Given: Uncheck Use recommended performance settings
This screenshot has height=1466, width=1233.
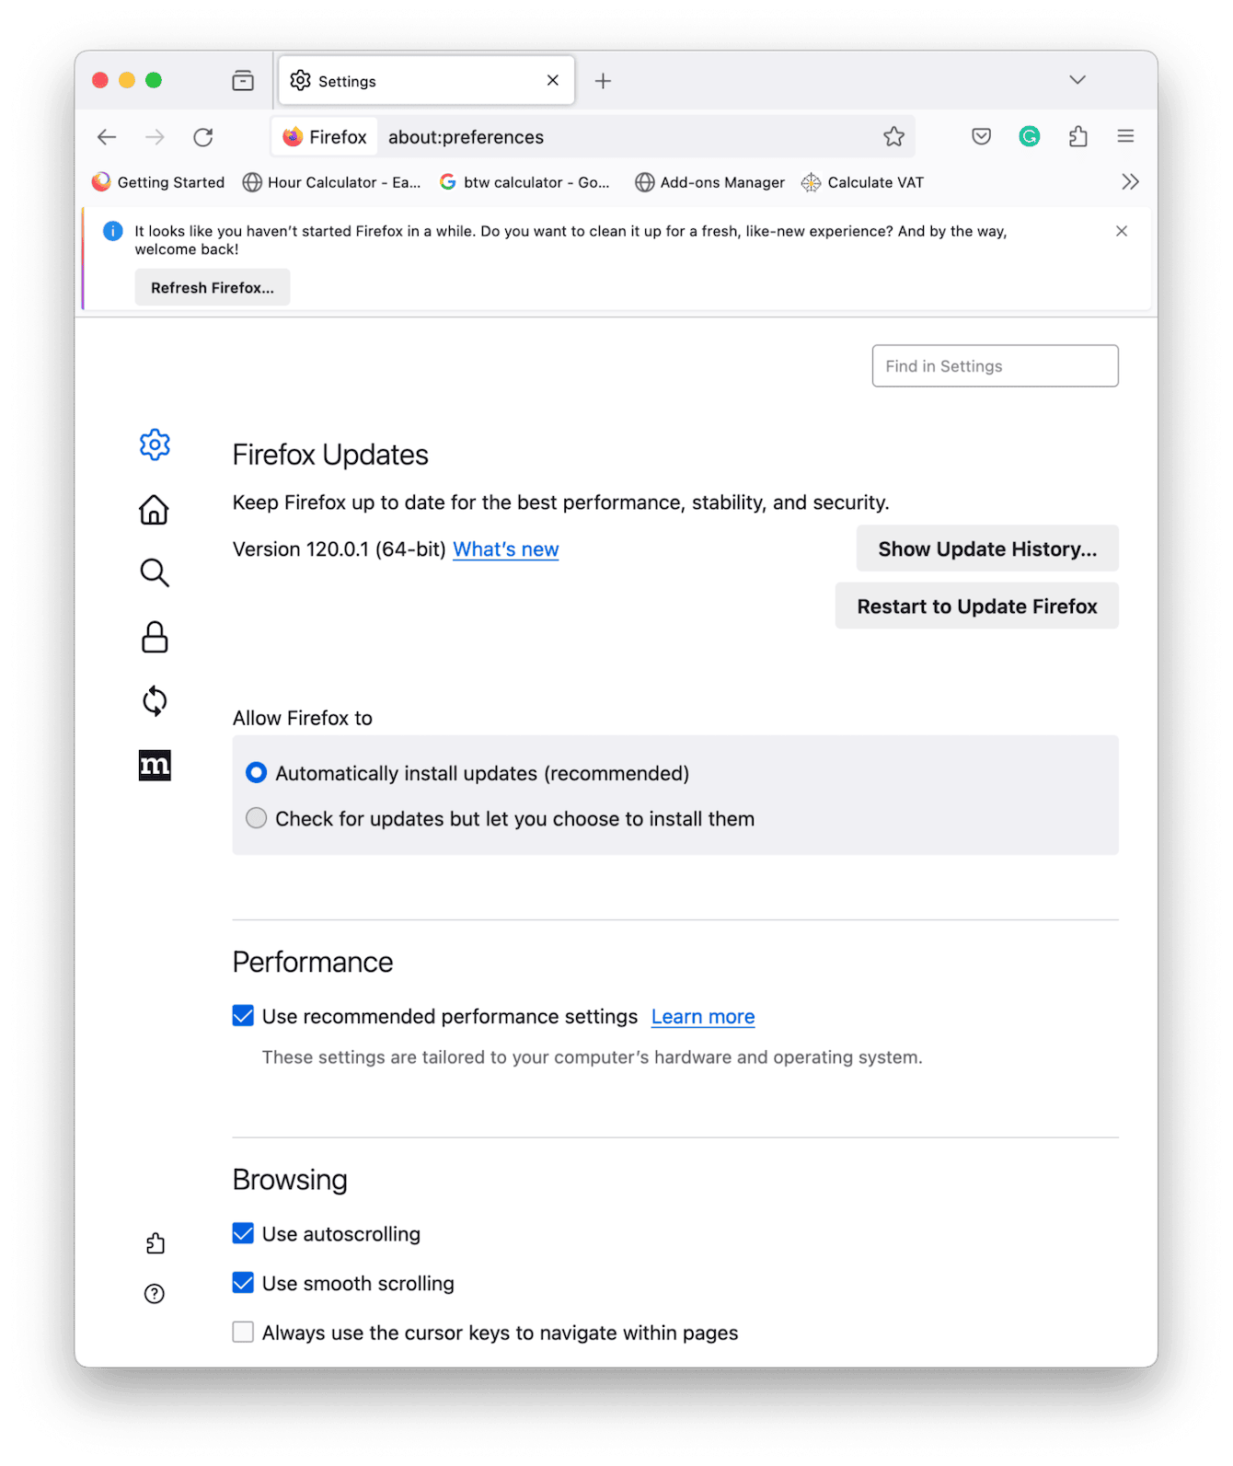Looking at the screenshot, I should [243, 1016].
